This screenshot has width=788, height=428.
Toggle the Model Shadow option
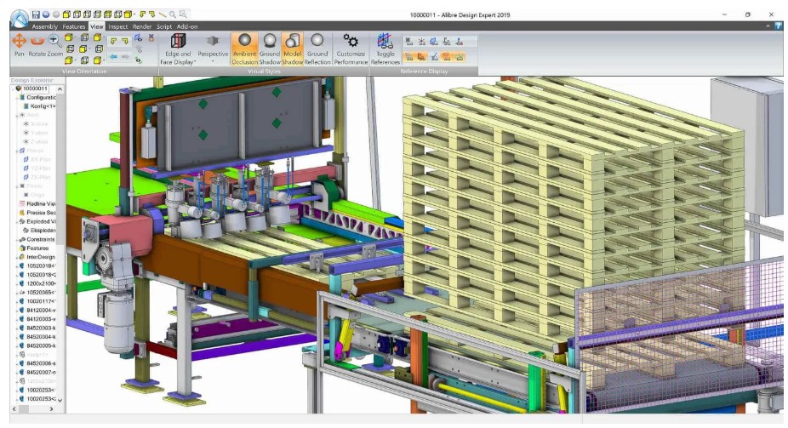[292, 46]
